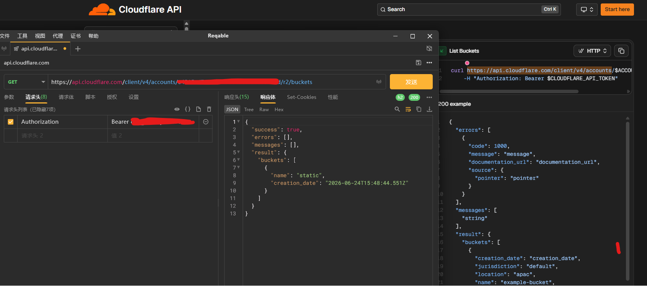This screenshot has width=647, height=286.
Task: Maximize the Reqable window
Action: pos(412,36)
